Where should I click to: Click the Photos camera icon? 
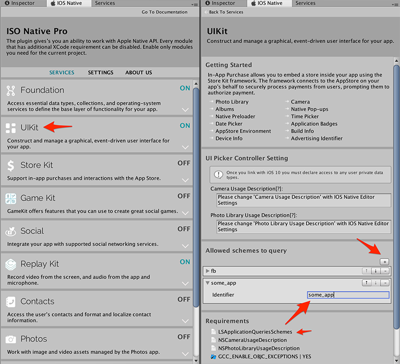[10, 339]
